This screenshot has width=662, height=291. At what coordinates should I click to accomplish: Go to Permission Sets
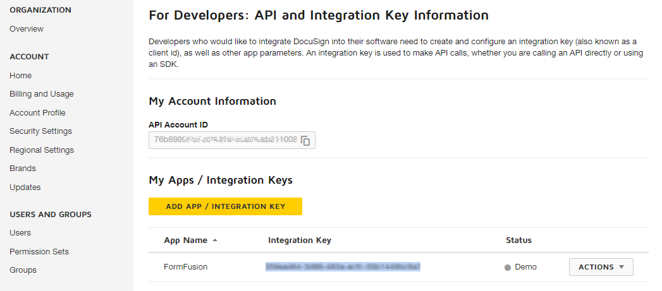click(39, 252)
